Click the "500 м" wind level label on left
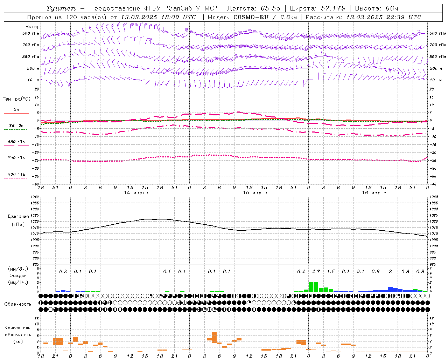This screenshot has width=448, height=359. pos(33,68)
